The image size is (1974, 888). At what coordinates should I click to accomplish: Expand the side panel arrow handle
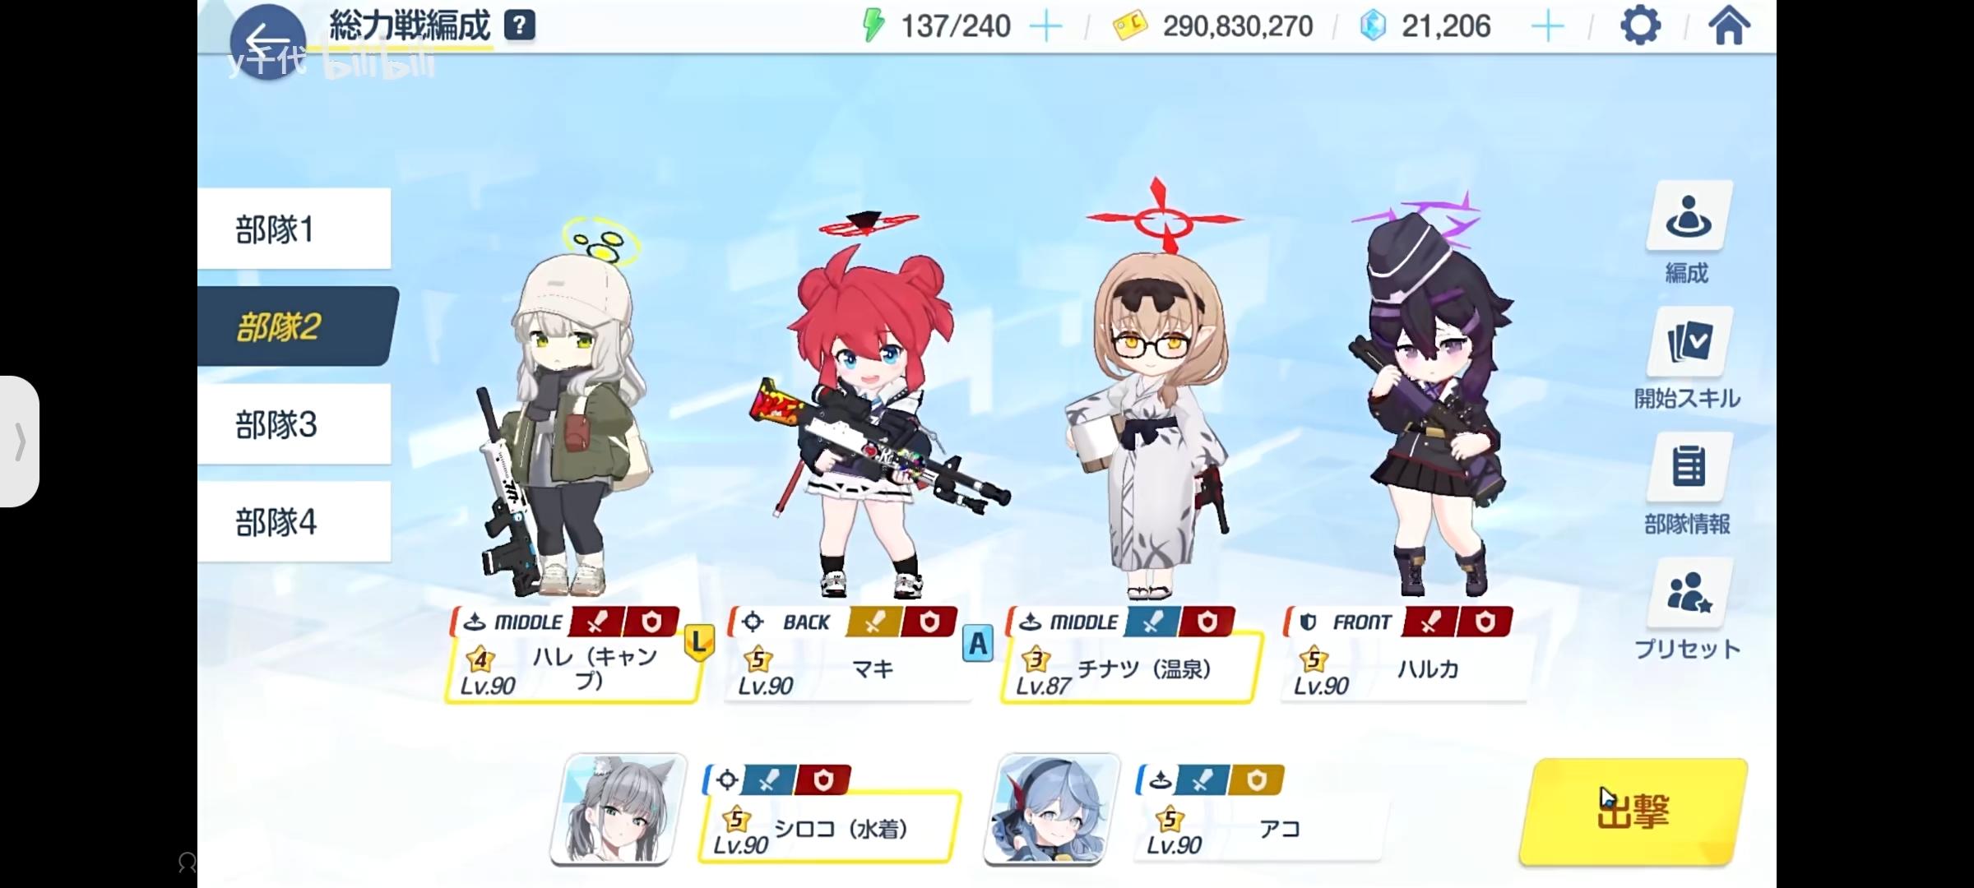click(x=20, y=442)
